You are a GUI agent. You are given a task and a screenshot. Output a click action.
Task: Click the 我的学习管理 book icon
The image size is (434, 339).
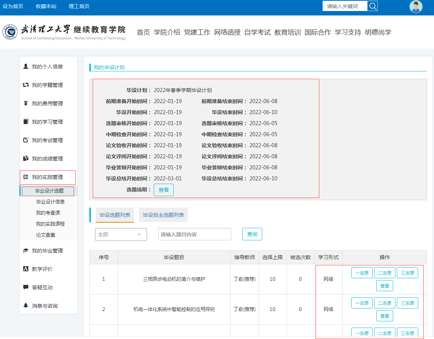point(26,122)
